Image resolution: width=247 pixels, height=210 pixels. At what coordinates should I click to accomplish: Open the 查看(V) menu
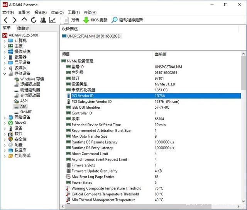(x=24, y=12)
